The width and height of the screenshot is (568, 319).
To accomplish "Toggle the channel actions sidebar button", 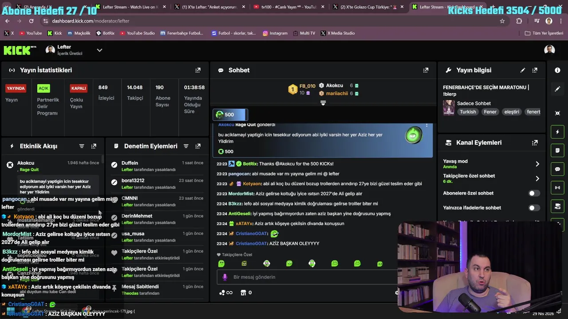I will pyautogui.click(x=557, y=206).
